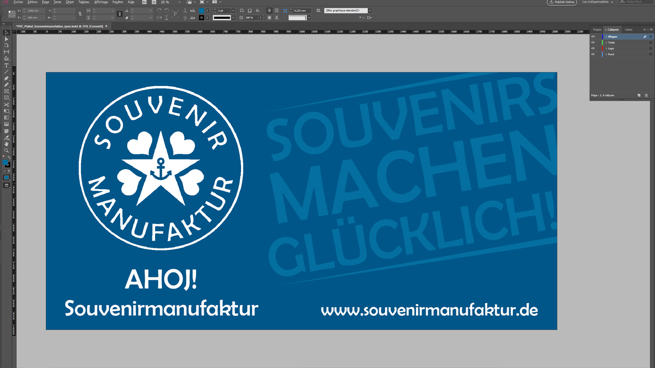Image resolution: width=655 pixels, height=368 pixels.
Task: Close the PVC_Plakat_Souvenirmanufaktur document tab
Action: [x=106, y=26]
